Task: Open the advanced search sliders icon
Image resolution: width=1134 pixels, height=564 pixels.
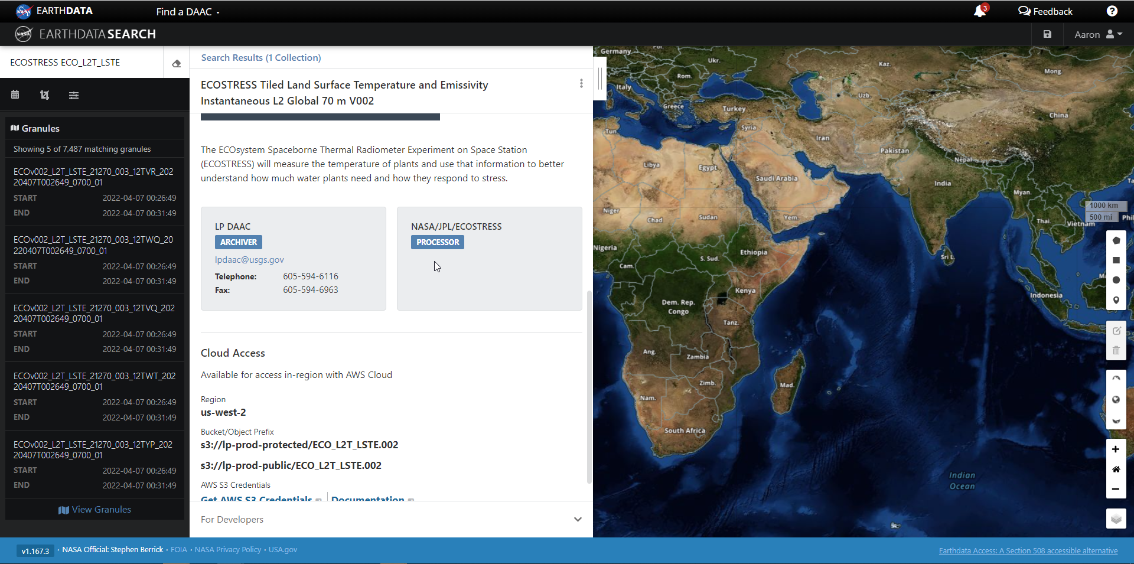Action: (x=74, y=95)
